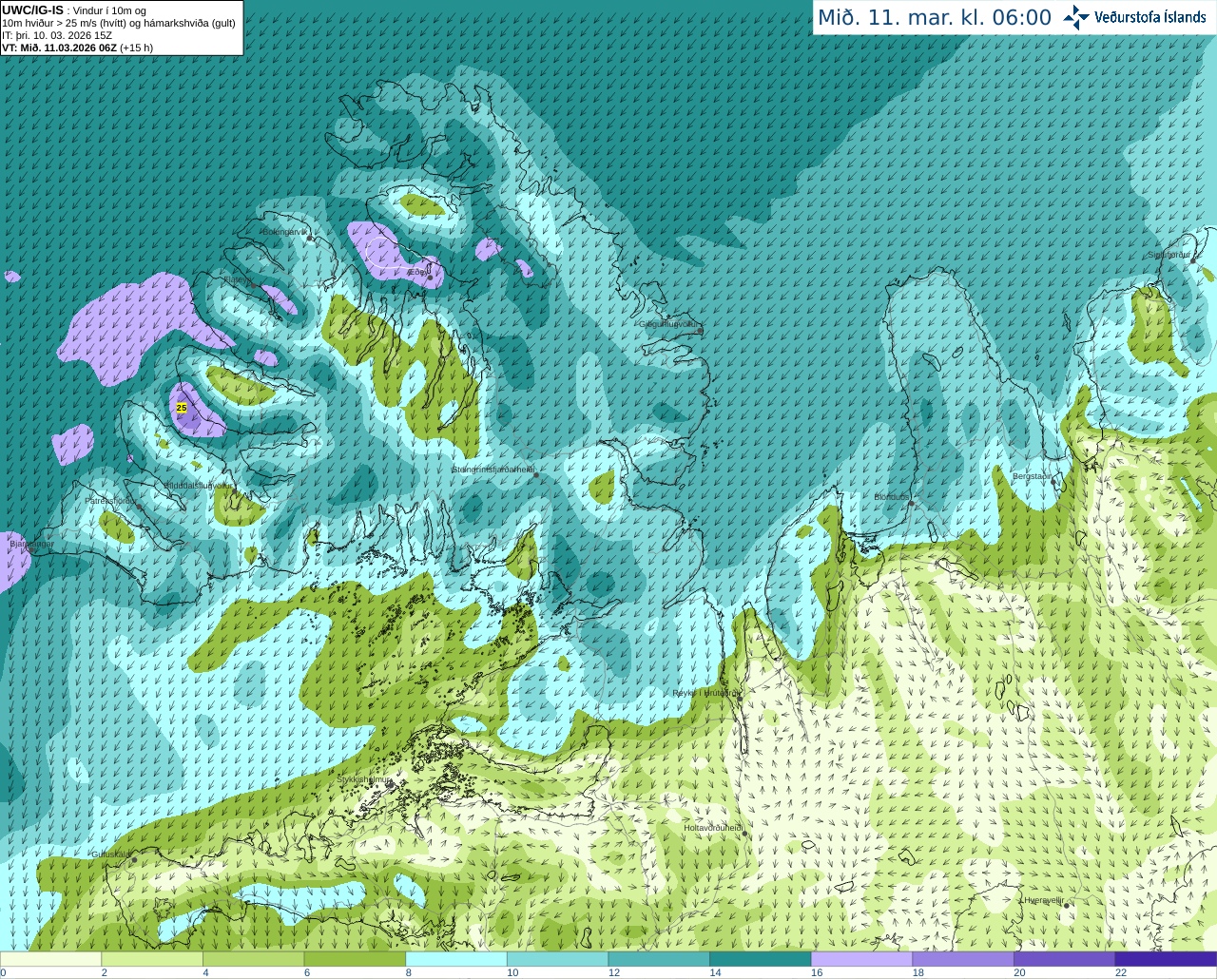Click the 2–4 m/s light green swatch
The width and height of the screenshot is (1217, 979).
click(152, 959)
